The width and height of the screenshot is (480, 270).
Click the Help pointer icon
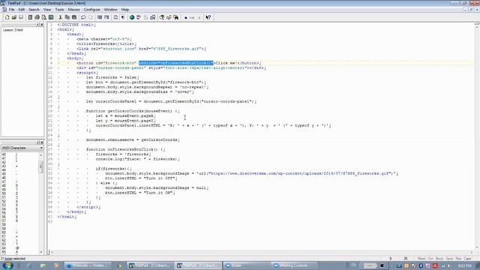[208, 17]
